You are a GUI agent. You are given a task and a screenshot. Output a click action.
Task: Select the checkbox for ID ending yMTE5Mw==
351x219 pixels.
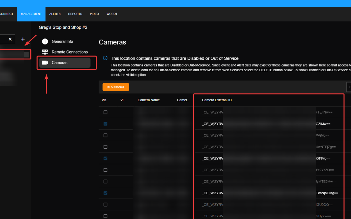pyautogui.click(x=106, y=181)
